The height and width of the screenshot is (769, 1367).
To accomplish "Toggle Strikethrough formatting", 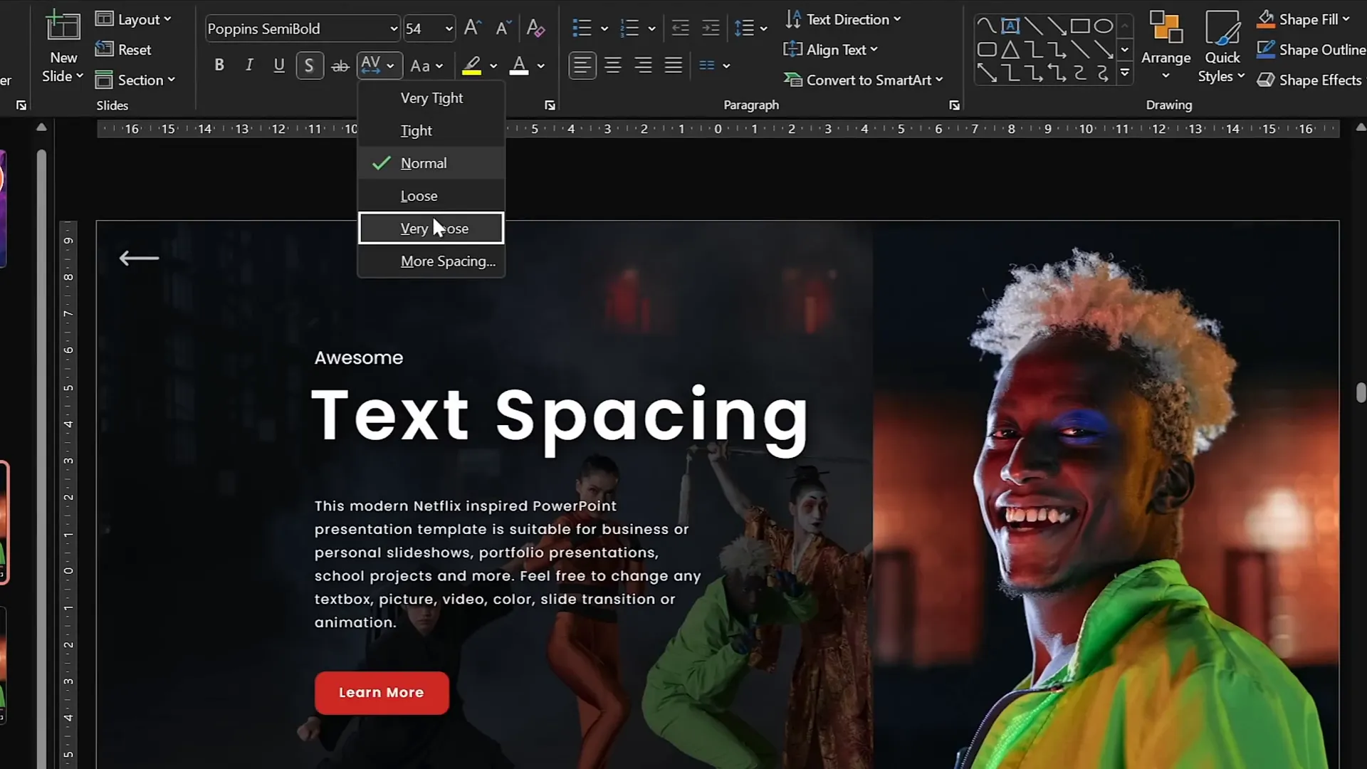I will pyautogui.click(x=340, y=66).
